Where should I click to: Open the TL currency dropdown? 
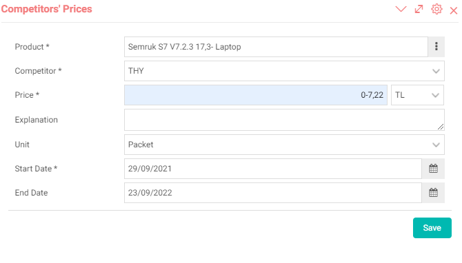tap(417, 95)
